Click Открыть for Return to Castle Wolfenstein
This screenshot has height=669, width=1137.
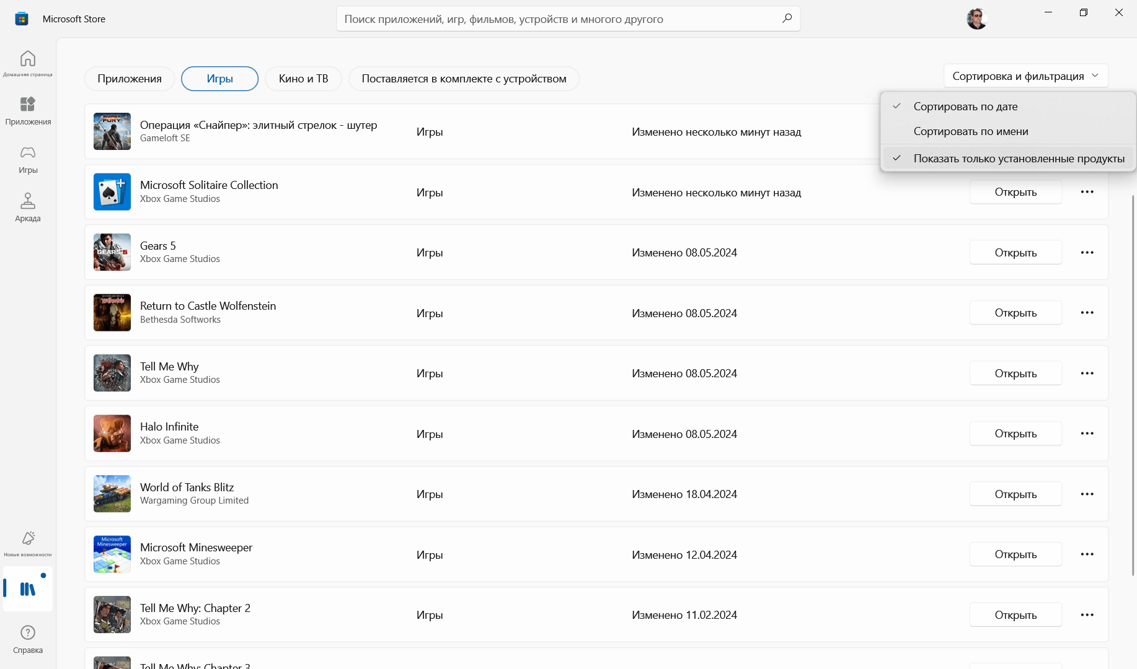pos(1015,313)
